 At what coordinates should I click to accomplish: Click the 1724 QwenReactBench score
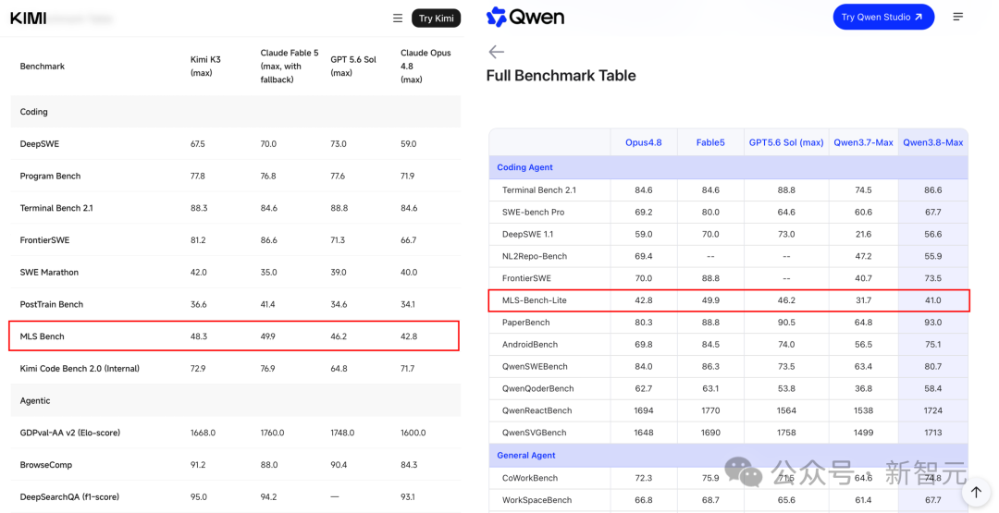point(932,410)
